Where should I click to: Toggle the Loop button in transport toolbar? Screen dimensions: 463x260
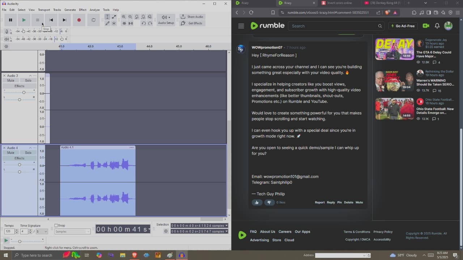(93, 20)
